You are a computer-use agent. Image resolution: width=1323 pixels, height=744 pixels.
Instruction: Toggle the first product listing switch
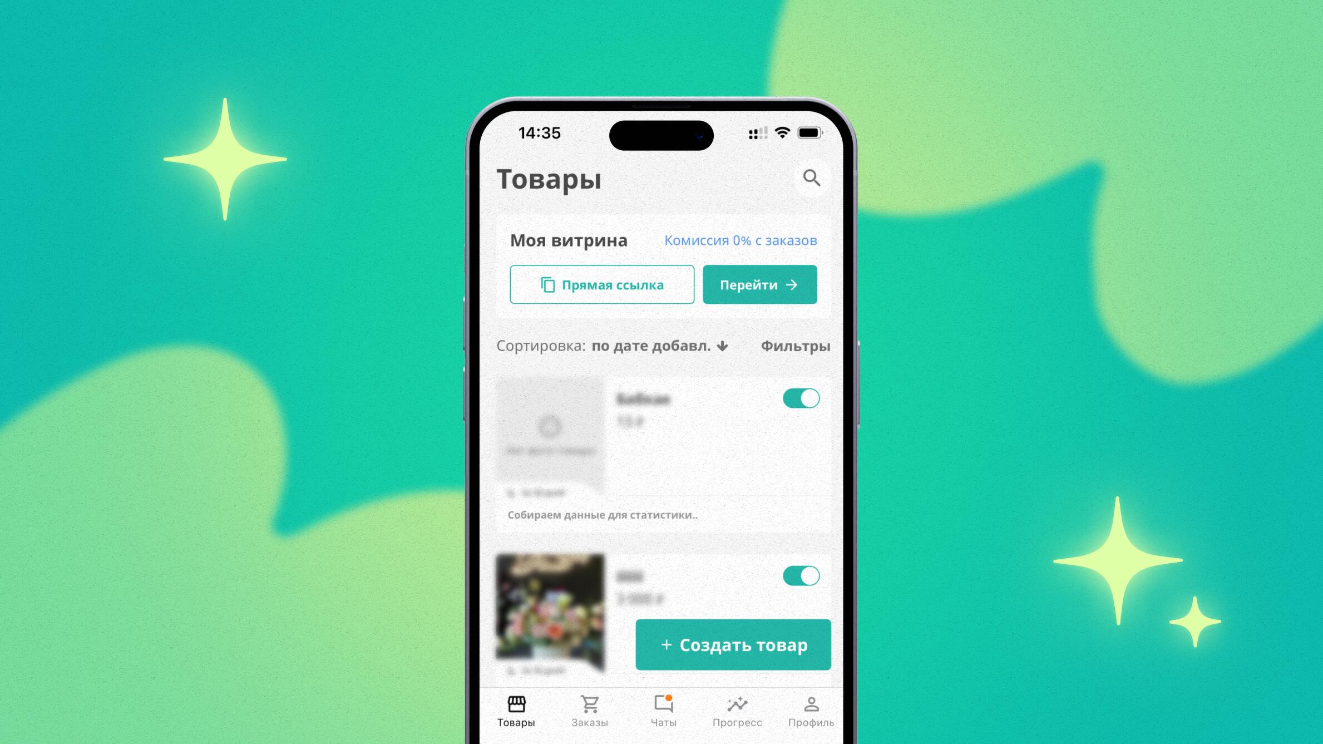(801, 398)
